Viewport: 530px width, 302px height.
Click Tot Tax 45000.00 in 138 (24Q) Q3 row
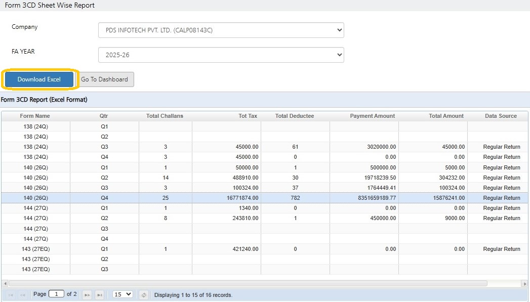tap(247, 147)
